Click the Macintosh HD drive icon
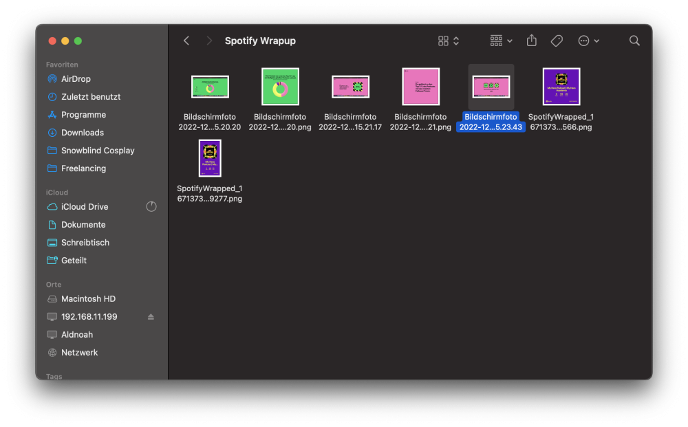The image size is (688, 427). (52, 299)
